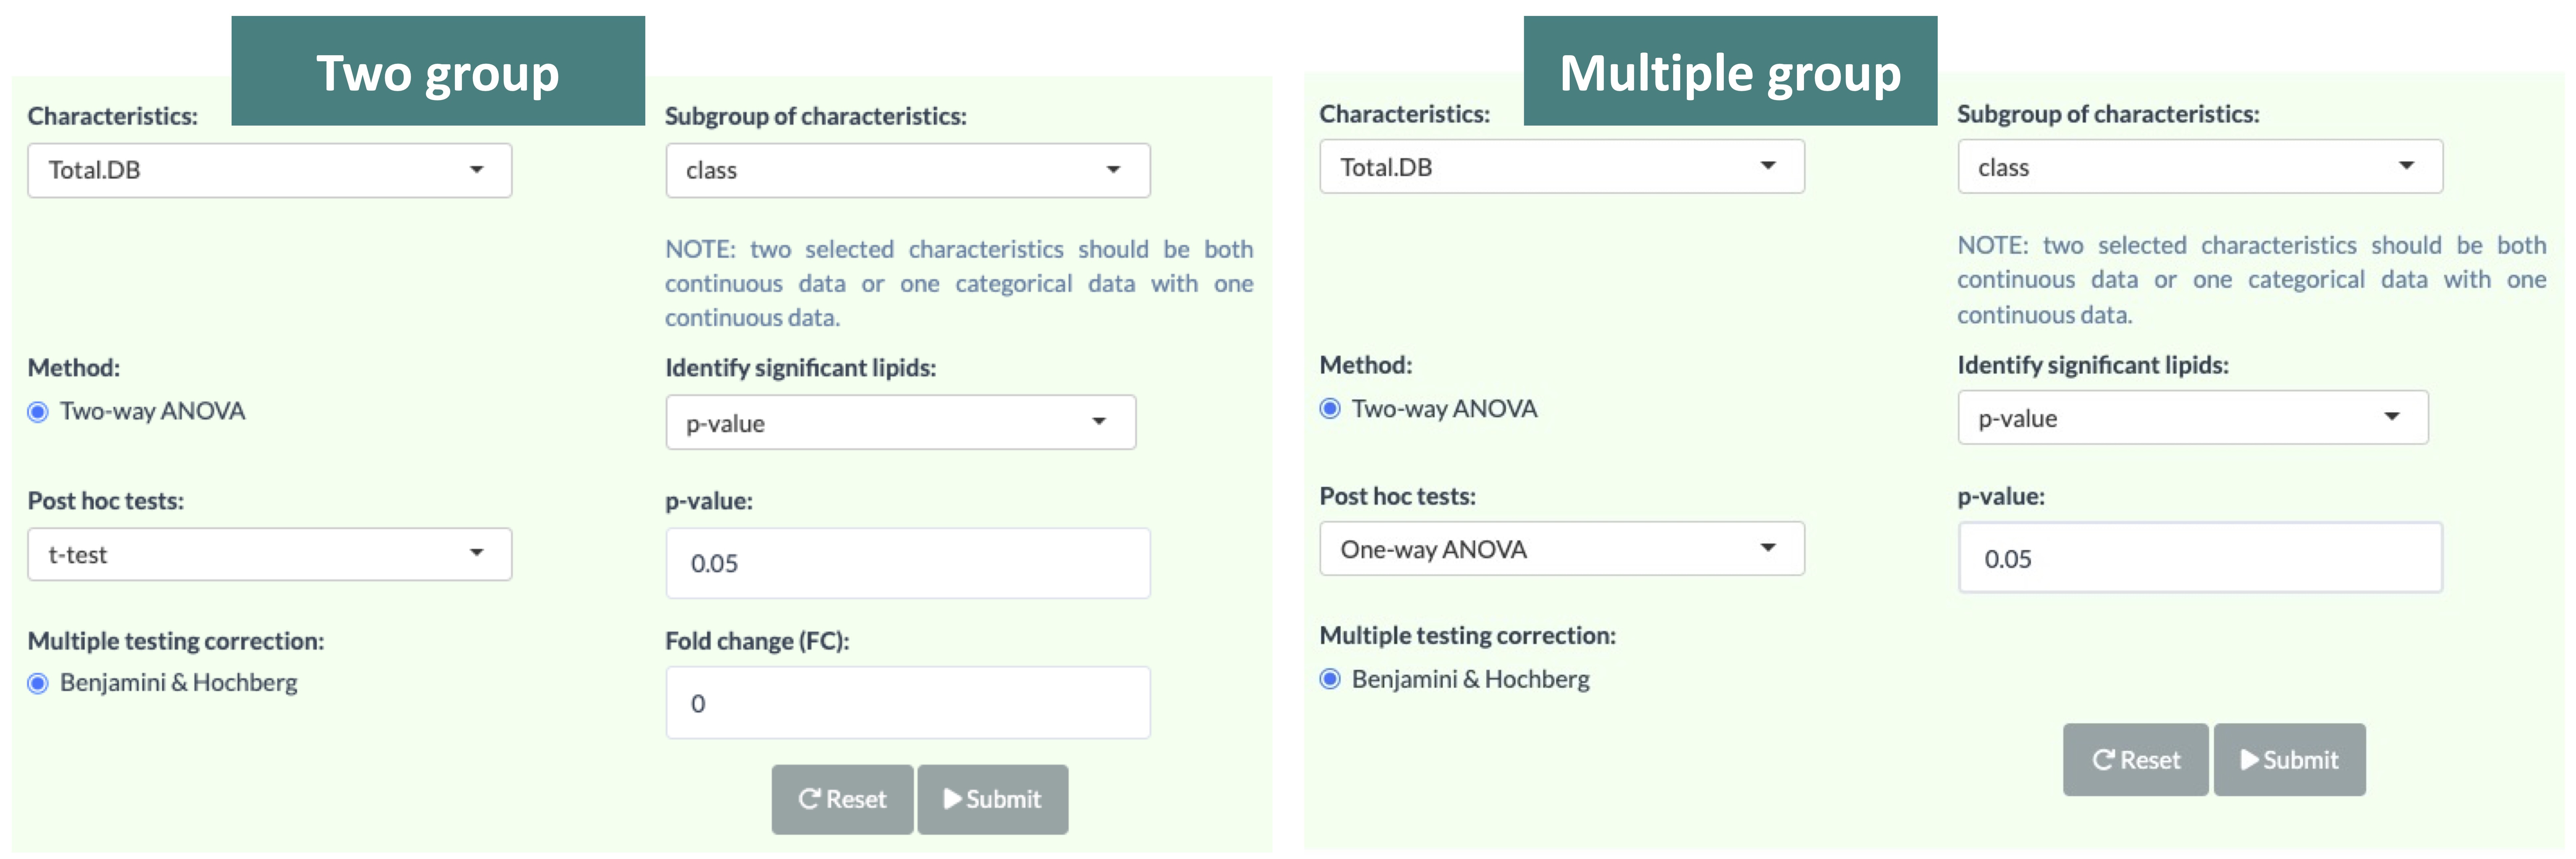Open Identify significant lipids dropdown in Multiple group
Screen dimensions: 2576x859
(2192, 417)
